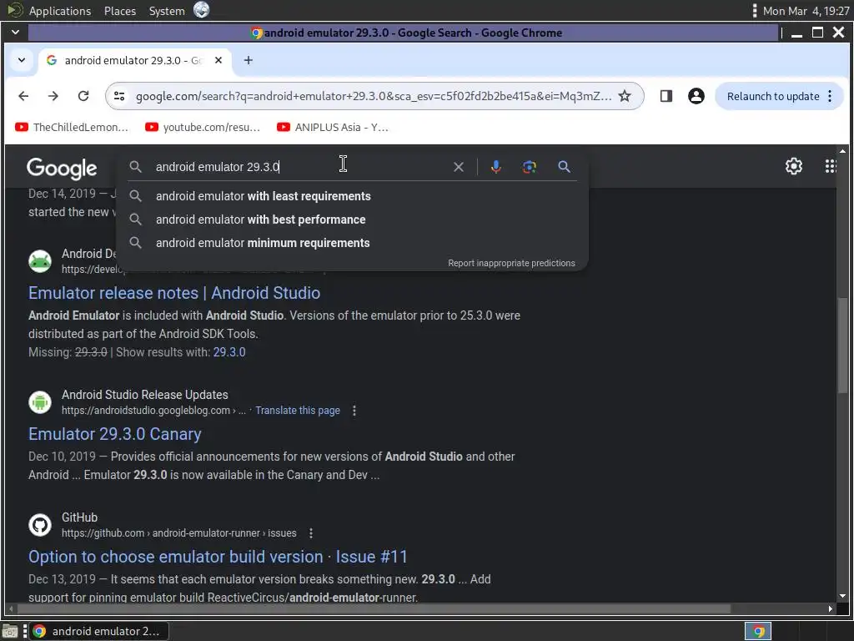The image size is (854, 641).
Task: Open ANIPLUS Asia bookmark
Action: 333,127
